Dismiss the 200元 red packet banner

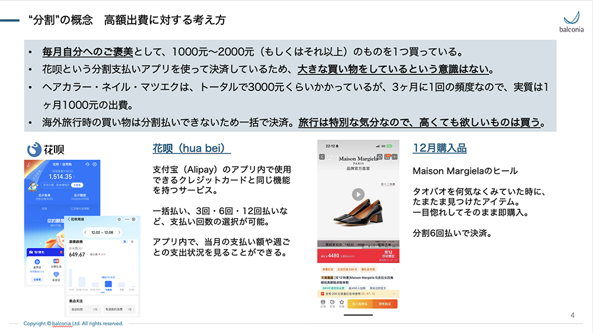pos(394,294)
